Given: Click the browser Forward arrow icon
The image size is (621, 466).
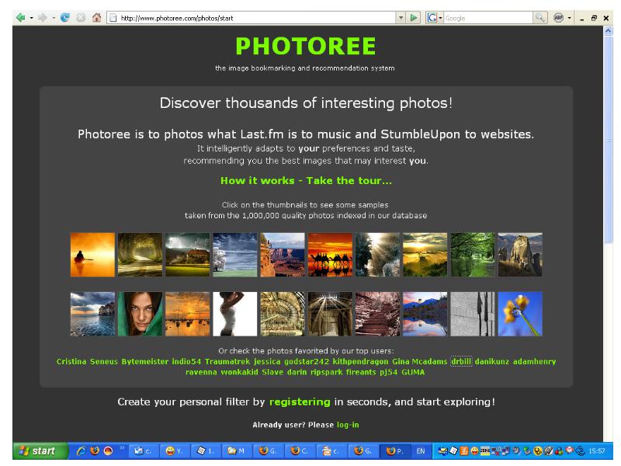Looking at the screenshot, I should pos(42,18).
